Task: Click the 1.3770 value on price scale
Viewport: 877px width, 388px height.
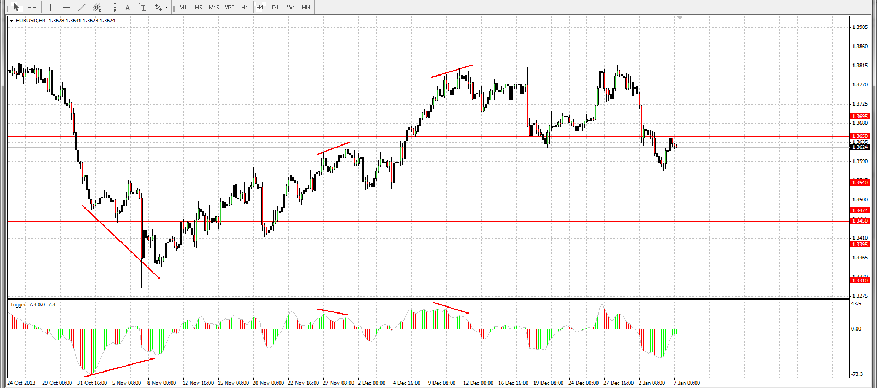Action: click(x=860, y=85)
